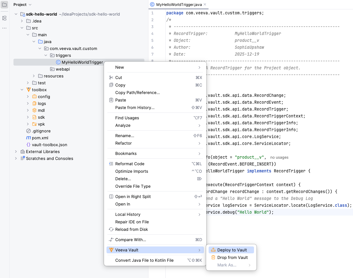
Task: Select Convert Java File to Kotlin File
Action: 155,260
